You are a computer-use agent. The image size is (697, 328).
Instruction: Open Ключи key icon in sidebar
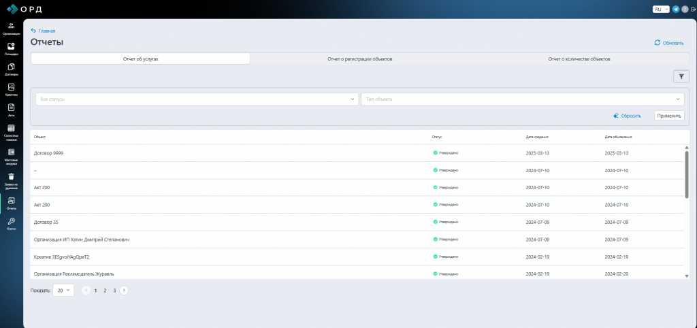point(12,220)
